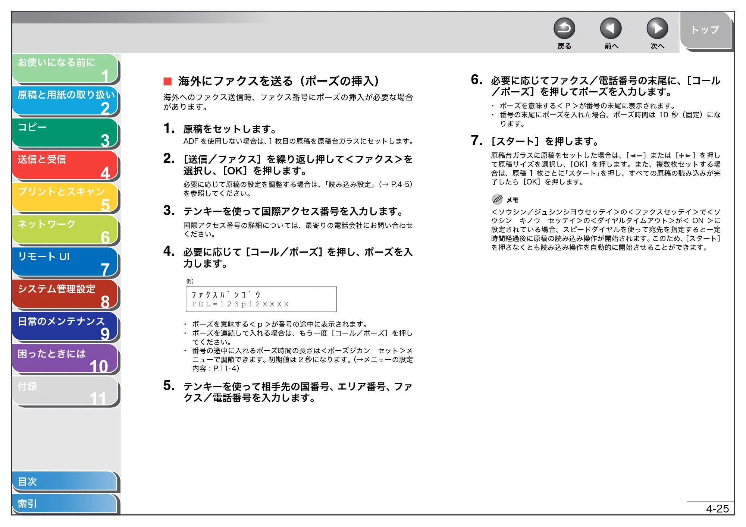Open the トップ tab

(705, 30)
